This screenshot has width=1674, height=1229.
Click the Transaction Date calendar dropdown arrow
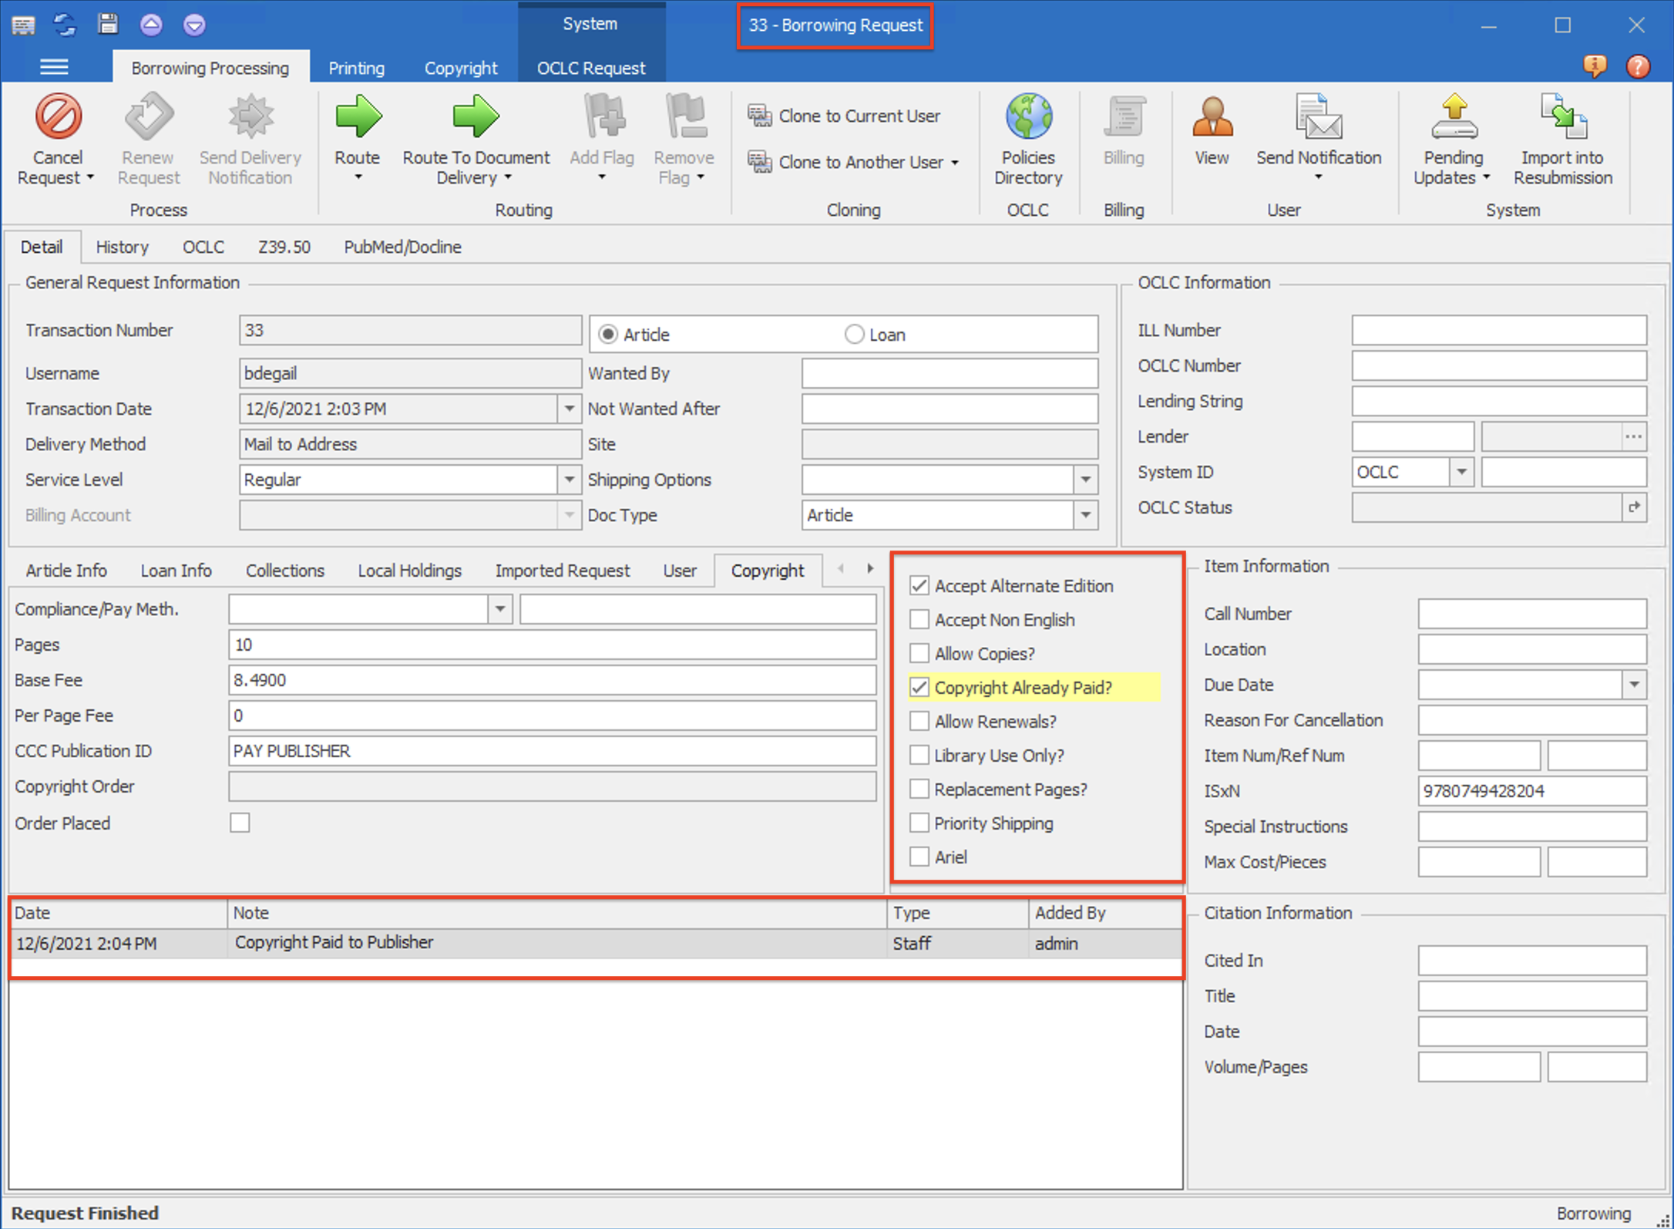pos(570,408)
